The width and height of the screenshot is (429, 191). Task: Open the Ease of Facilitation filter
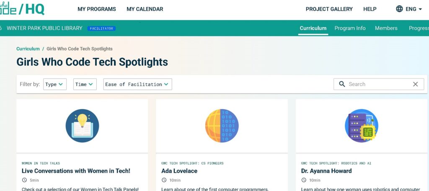click(x=137, y=84)
